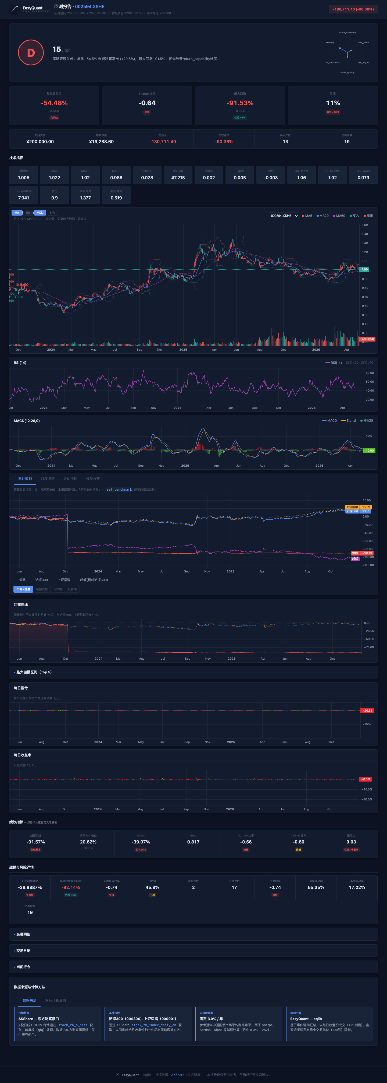Toggle the 沪深300 legend under the cumulative returns chart
The image size is (387, 1083).
pos(39,580)
